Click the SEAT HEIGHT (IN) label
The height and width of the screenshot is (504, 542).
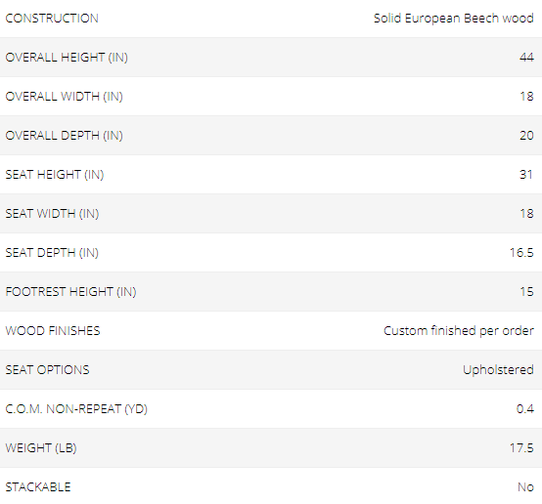(x=55, y=174)
